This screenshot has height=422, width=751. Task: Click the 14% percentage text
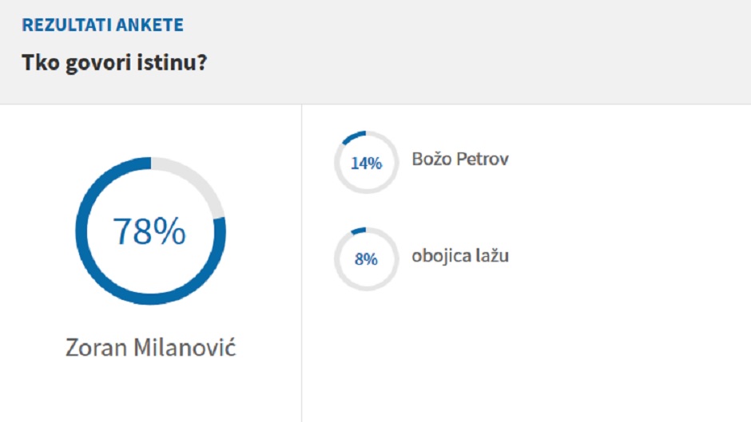click(x=366, y=164)
